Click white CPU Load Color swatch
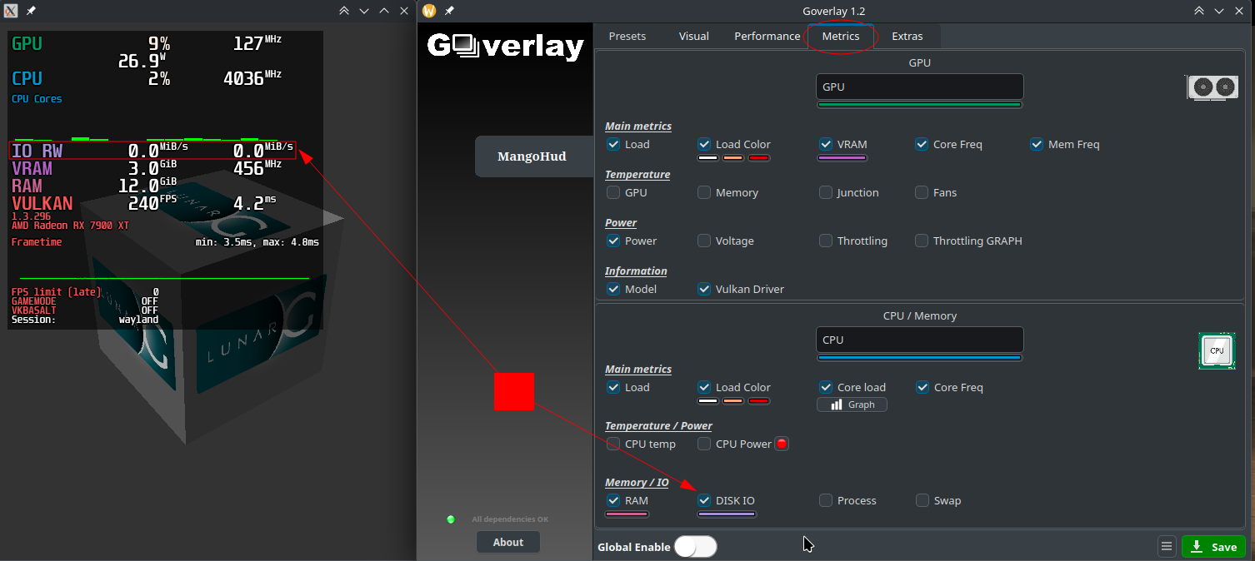This screenshot has height=561, width=1255. pyautogui.click(x=707, y=401)
